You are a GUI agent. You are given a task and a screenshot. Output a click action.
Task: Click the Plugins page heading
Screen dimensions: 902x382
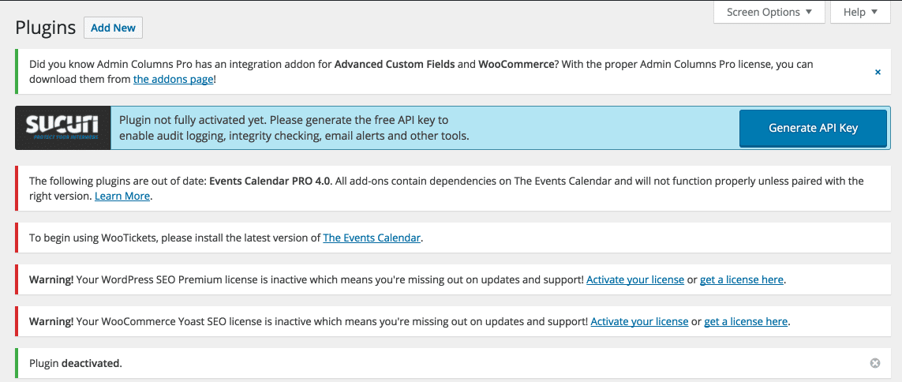tap(46, 28)
